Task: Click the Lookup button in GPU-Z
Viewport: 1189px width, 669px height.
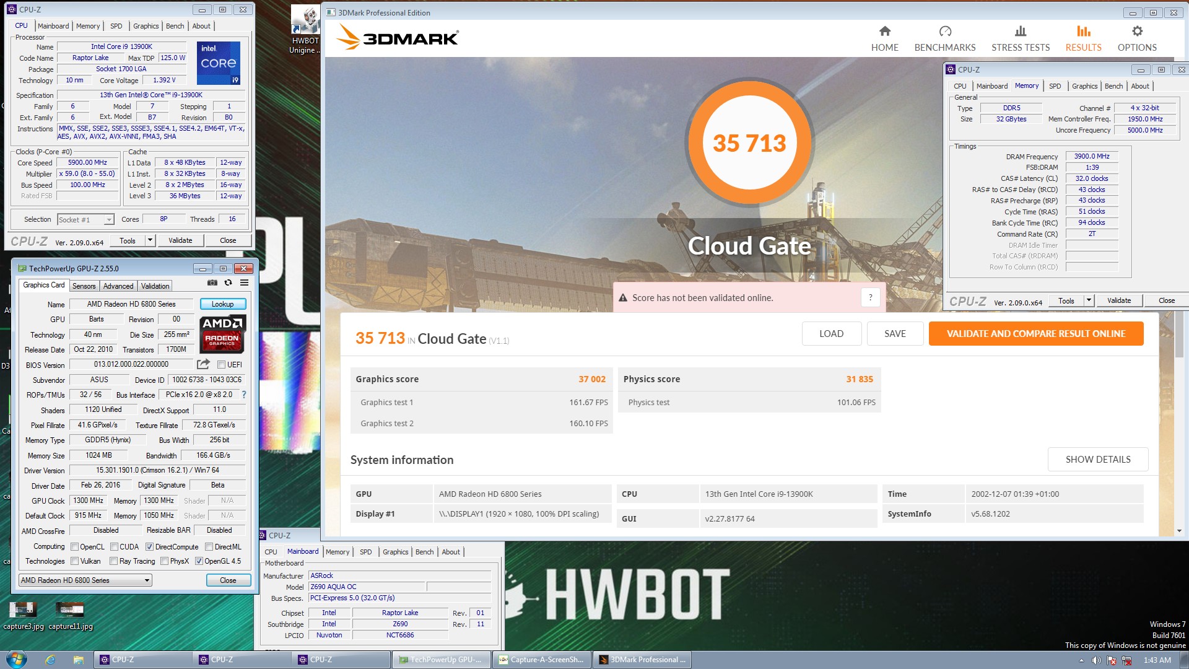Action: (222, 304)
